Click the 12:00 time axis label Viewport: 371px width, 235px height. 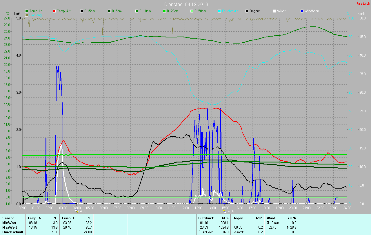185,208
